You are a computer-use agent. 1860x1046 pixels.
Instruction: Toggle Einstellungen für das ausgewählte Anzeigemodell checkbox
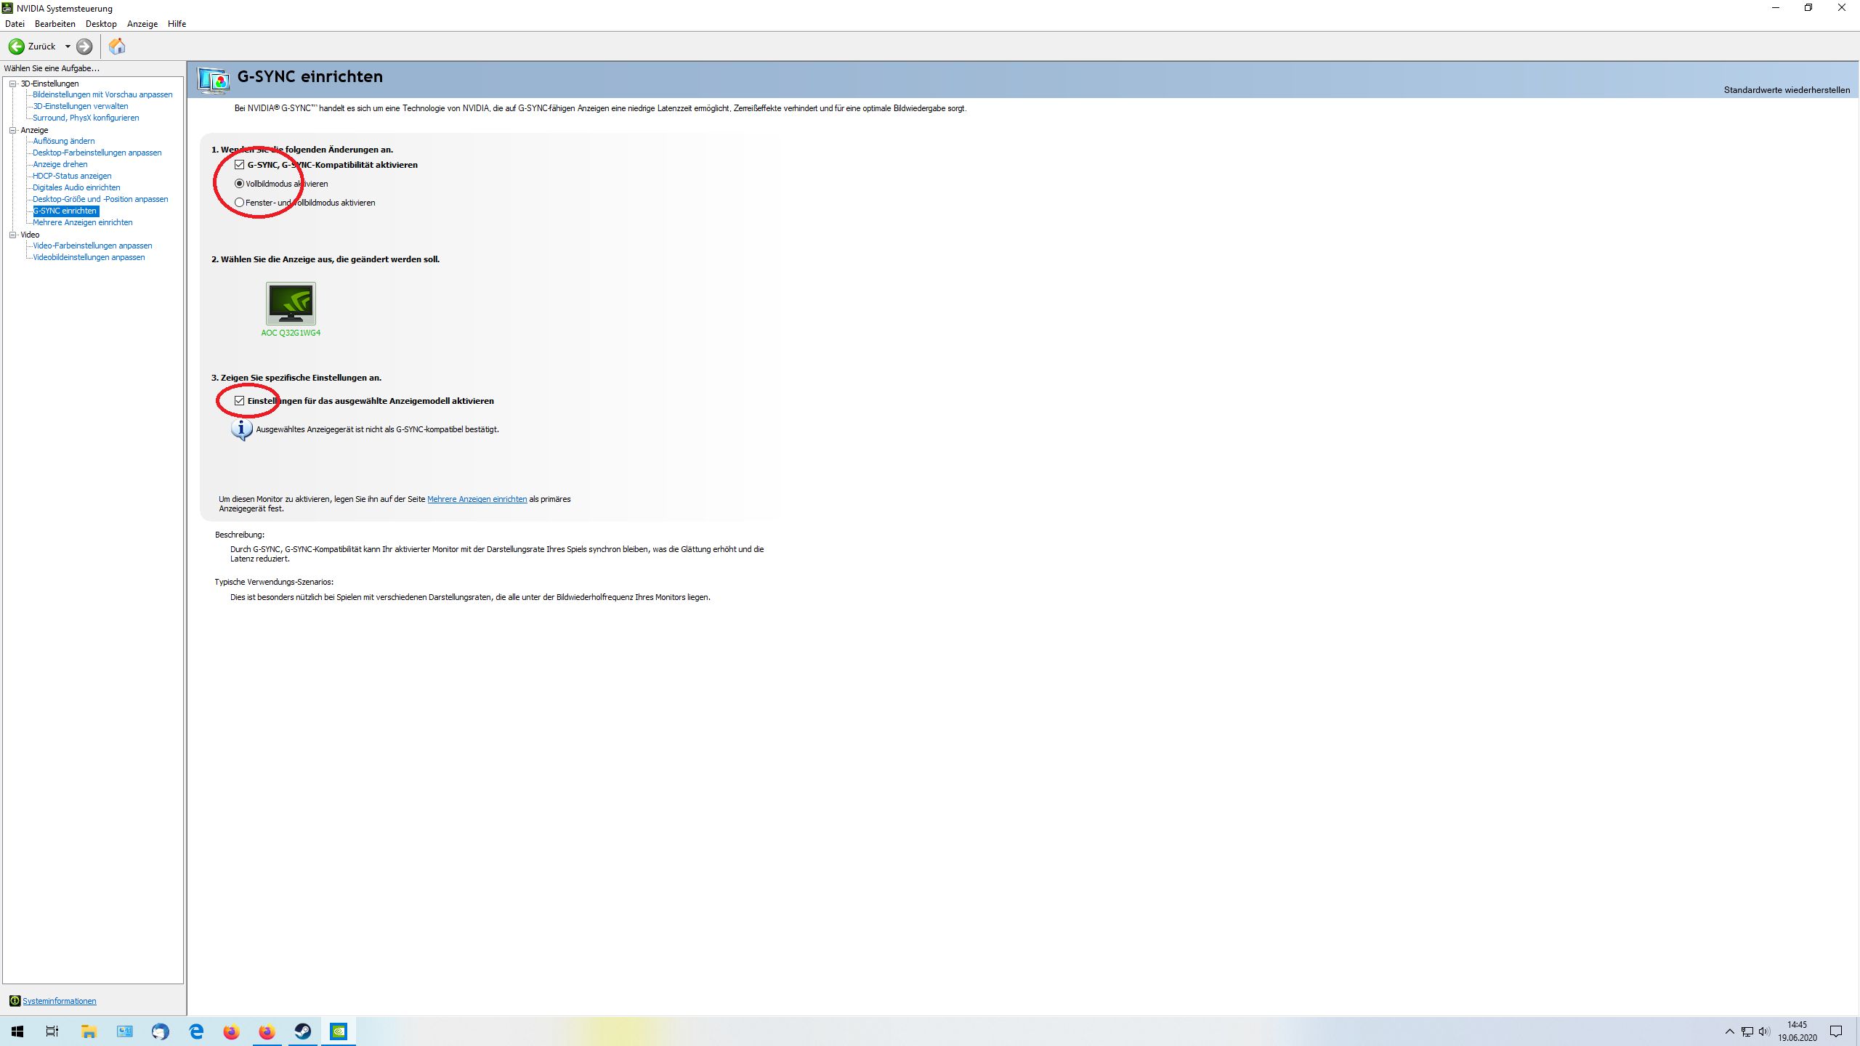[x=240, y=401]
